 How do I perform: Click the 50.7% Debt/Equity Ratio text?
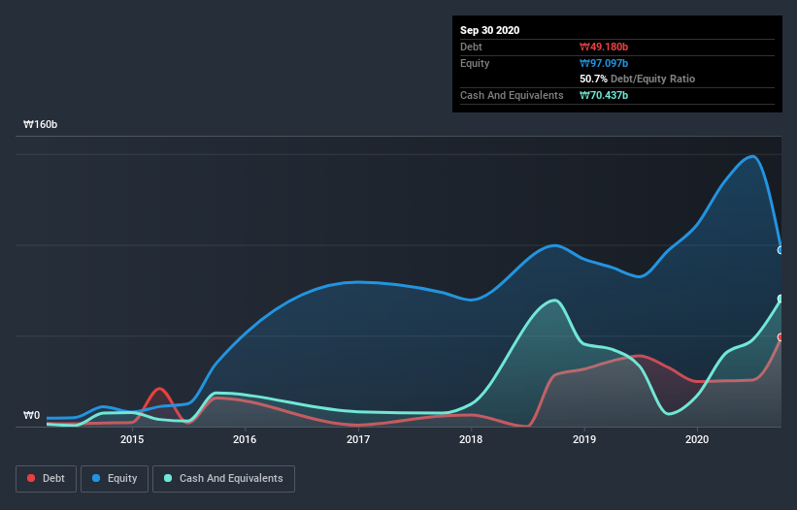coord(637,79)
